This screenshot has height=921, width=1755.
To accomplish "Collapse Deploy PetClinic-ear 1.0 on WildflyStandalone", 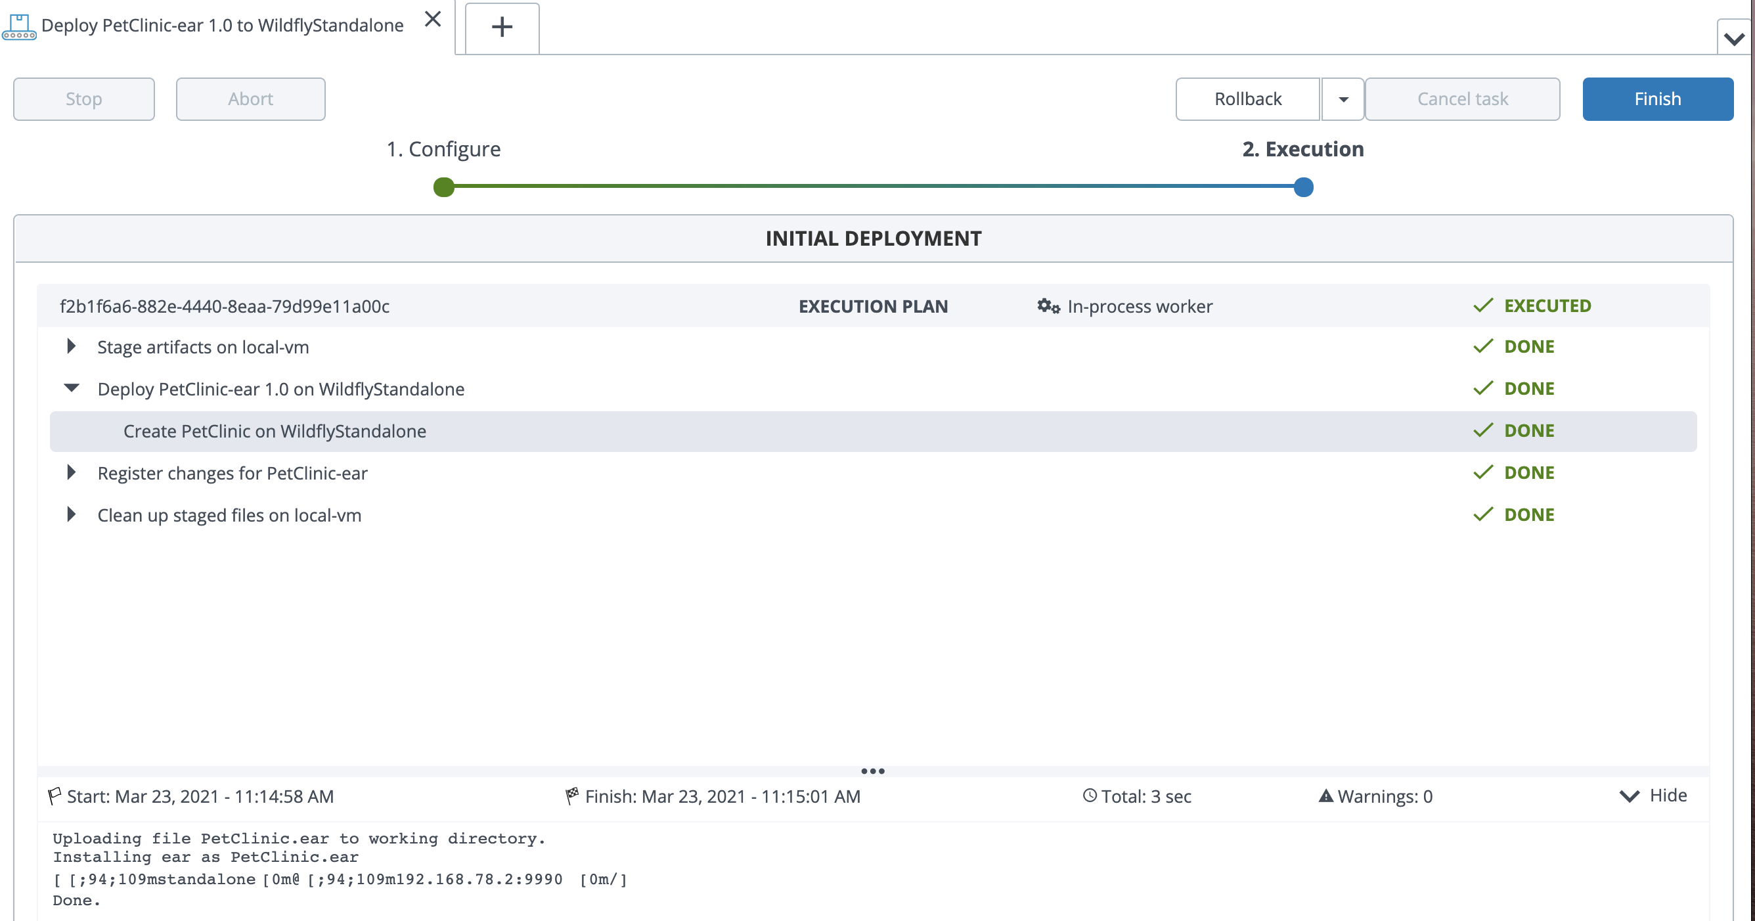I will 71,388.
